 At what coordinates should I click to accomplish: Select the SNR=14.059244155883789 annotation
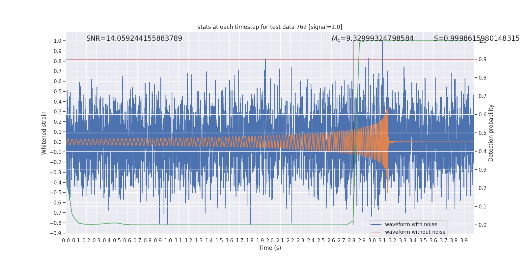(x=134, y=38)
